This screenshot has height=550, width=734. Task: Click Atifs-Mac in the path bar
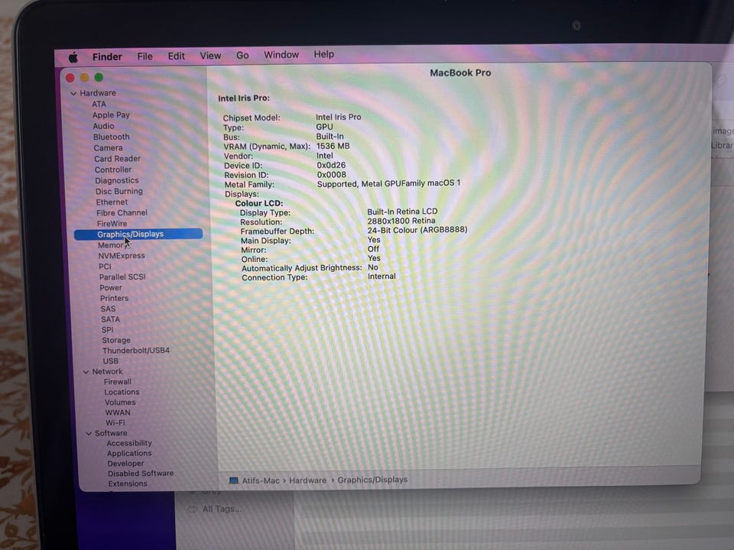tap(260, 480)
